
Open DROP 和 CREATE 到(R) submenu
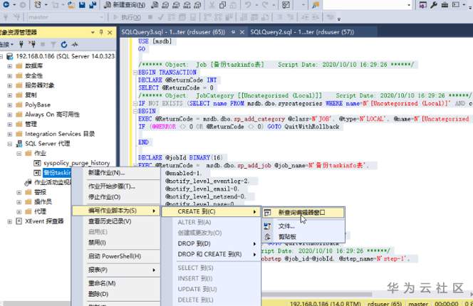coord(211,255)
